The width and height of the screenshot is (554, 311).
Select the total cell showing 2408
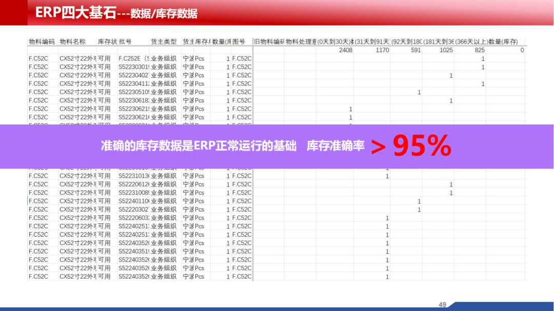pyautogui.click(x=345, y=50)
